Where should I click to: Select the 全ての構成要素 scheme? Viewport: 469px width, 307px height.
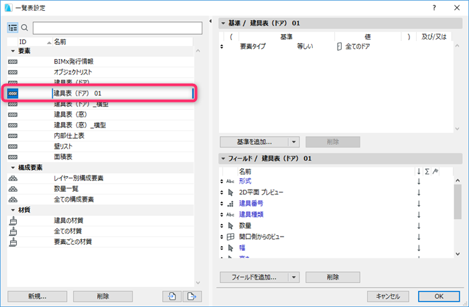click(100, 199)
